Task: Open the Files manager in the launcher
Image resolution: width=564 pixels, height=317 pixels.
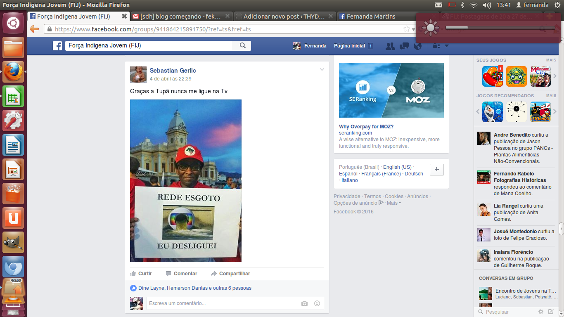Action: tap(13, 47)
